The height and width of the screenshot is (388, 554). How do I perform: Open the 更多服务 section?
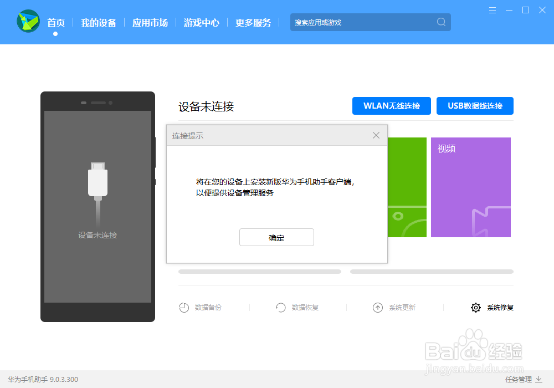coord(253,22)
